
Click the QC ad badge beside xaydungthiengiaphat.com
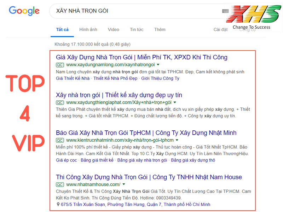(60, 102)
